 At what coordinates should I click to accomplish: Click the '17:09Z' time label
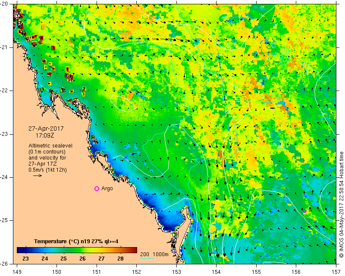[45, 135]
